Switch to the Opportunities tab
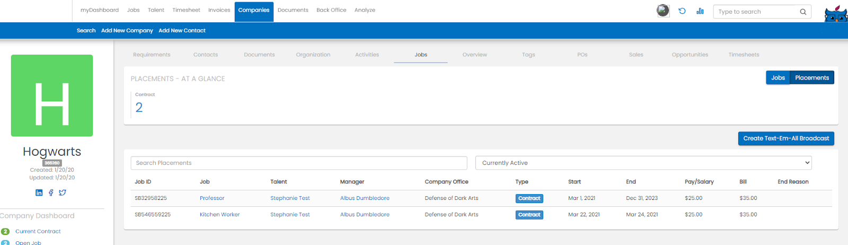The image size is (848, 245). click(690, 55)
